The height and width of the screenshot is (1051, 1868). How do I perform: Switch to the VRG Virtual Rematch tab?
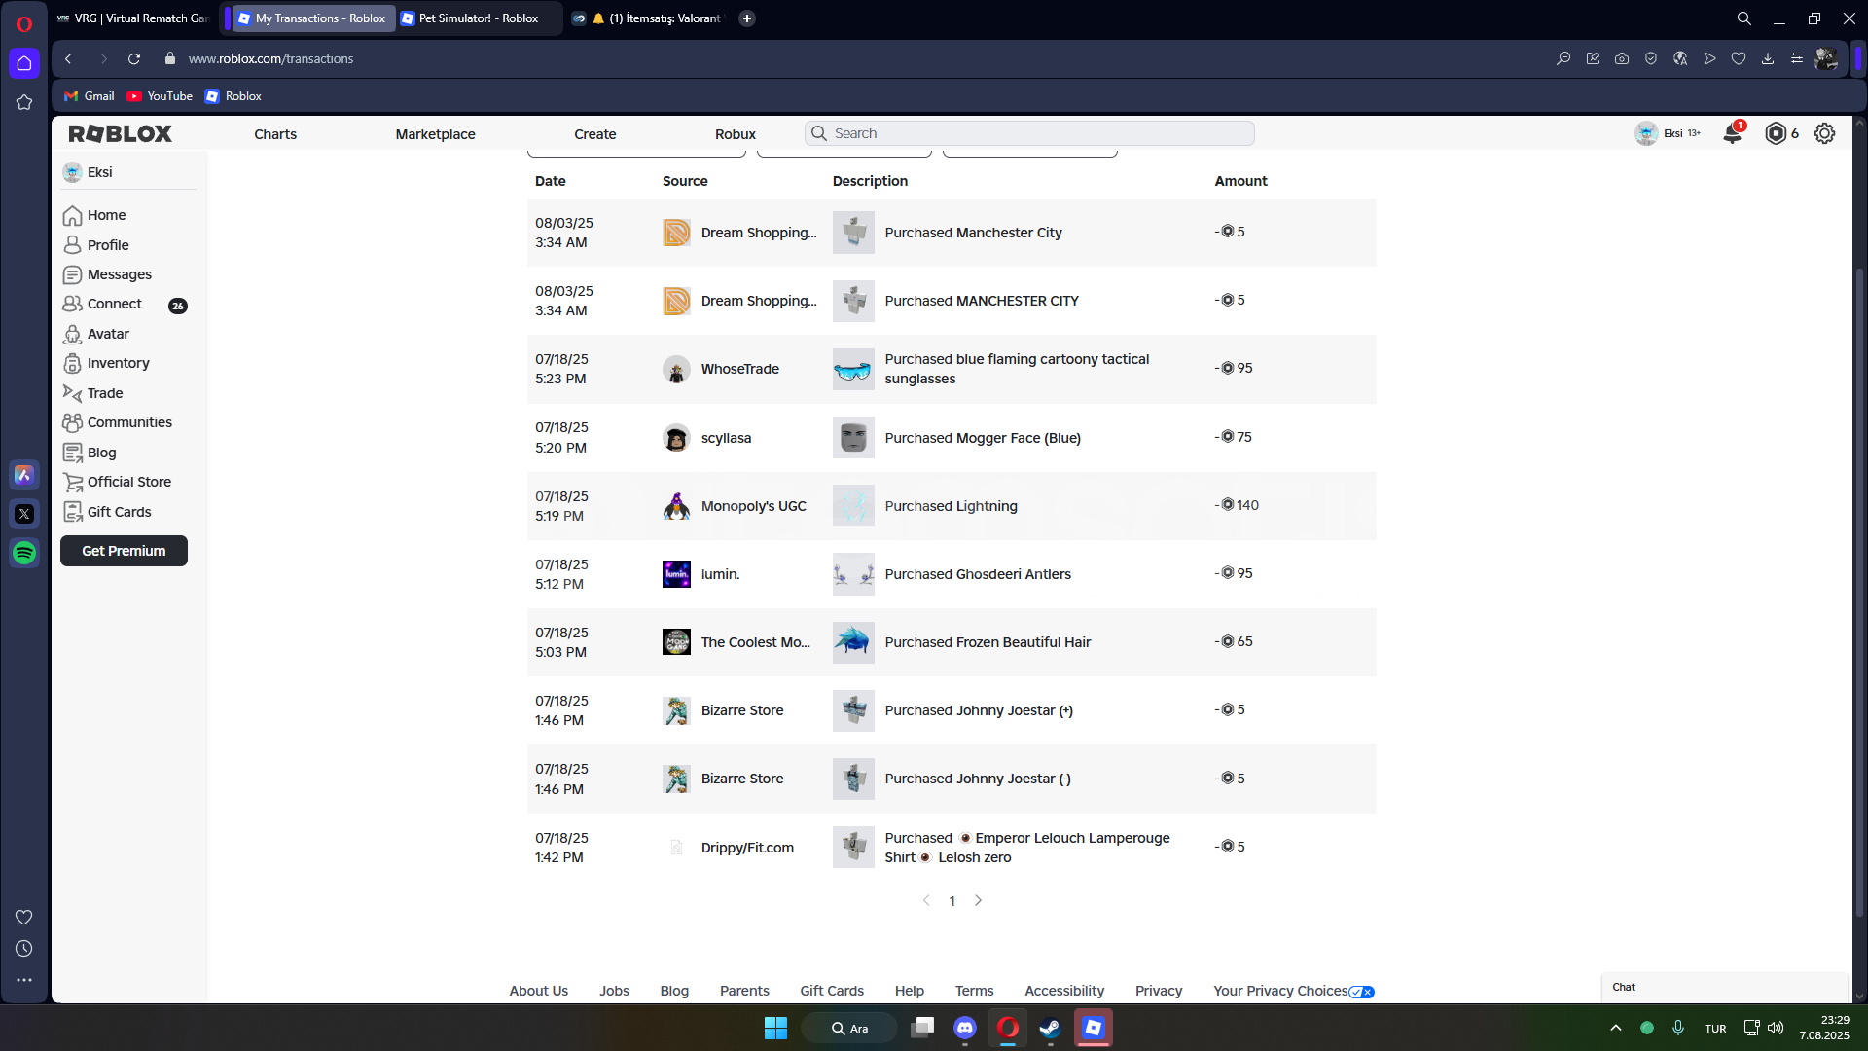click(x=133, y=18)
